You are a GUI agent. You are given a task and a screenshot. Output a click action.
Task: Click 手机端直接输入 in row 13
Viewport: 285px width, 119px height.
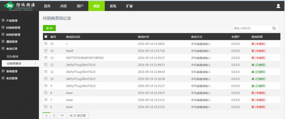(201, 58)
